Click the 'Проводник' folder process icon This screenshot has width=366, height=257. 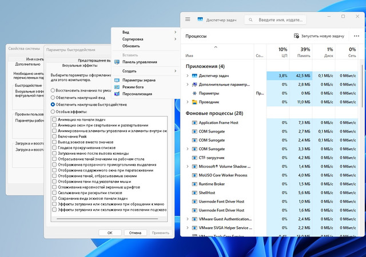pyautogui.click(x=194, y=102)
